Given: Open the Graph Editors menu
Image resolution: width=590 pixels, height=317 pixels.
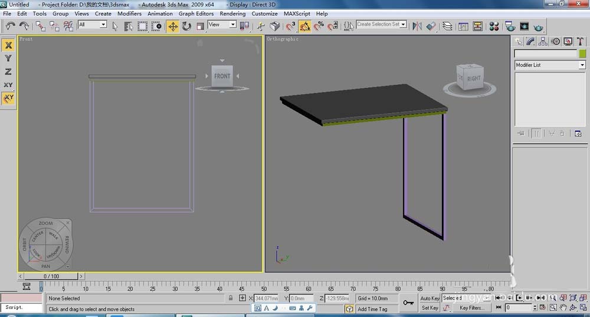Looking at the screenshot, I should [x=196, y=14].
